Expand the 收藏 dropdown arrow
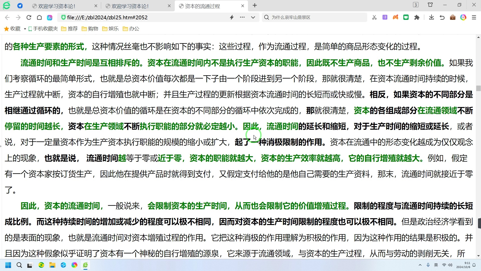481x271 pixels. tap(25, 29)
